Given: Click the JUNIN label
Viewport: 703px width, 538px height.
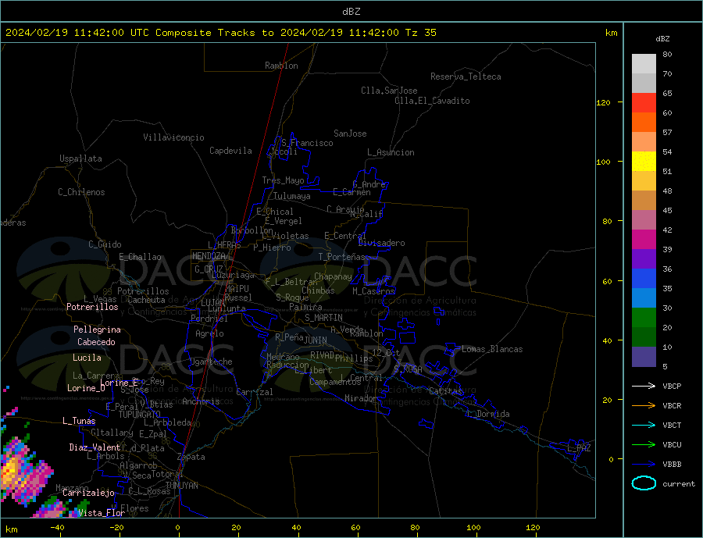Looking at the screenshot, I should pyautogui.click(x=316, y=340).
